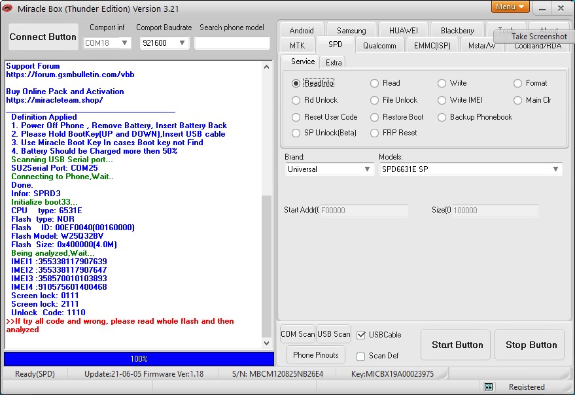This screenshot has width=575, height=395.
Task: Uncheck the USBCable checkbox
Action: pos(361,335)
